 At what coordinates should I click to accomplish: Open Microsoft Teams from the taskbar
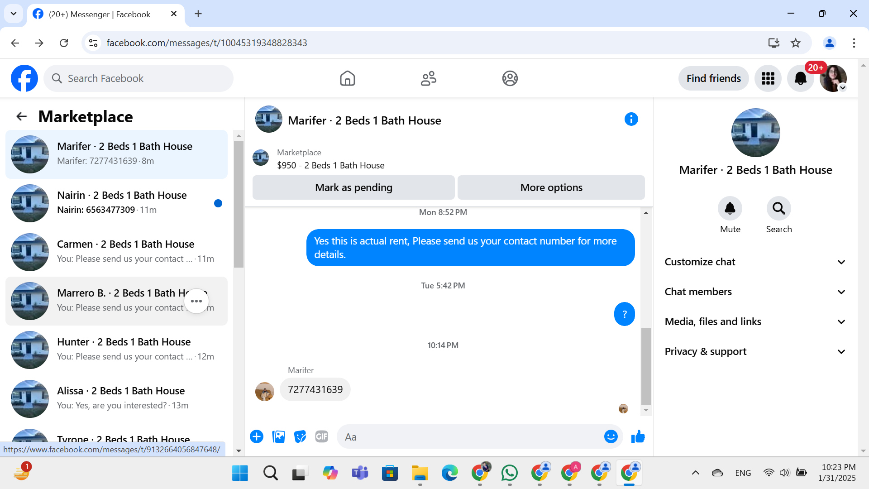coord(360,473)
